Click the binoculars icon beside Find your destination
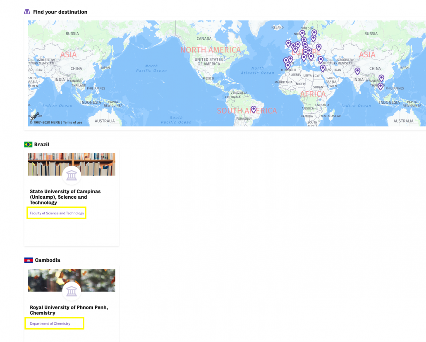 click(27, 12)
